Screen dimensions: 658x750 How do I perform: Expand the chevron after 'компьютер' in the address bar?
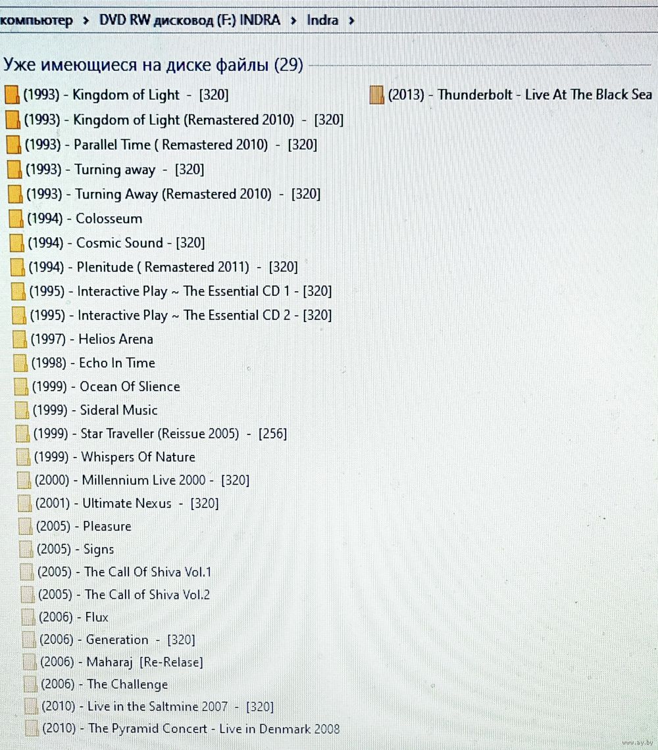(x=86, y=20)
